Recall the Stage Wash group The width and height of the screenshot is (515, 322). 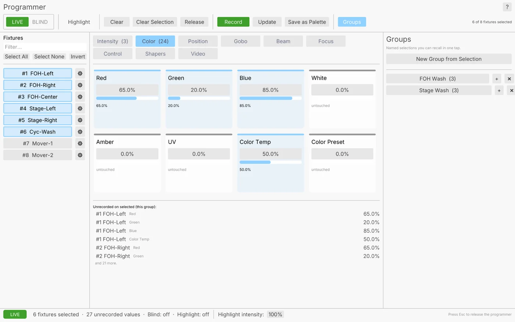439,91
